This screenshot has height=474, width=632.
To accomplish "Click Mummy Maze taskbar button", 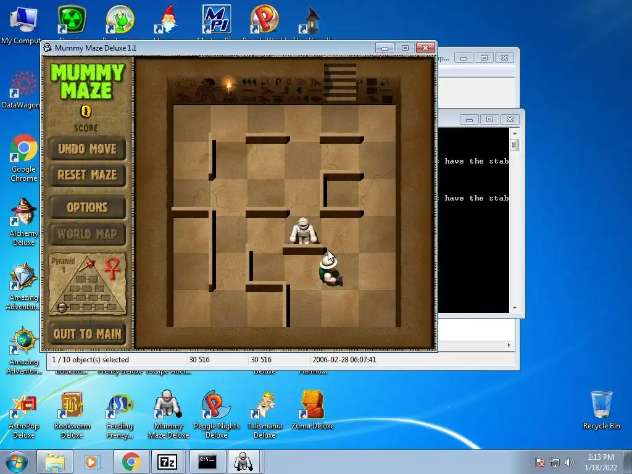I will [244, 462].
